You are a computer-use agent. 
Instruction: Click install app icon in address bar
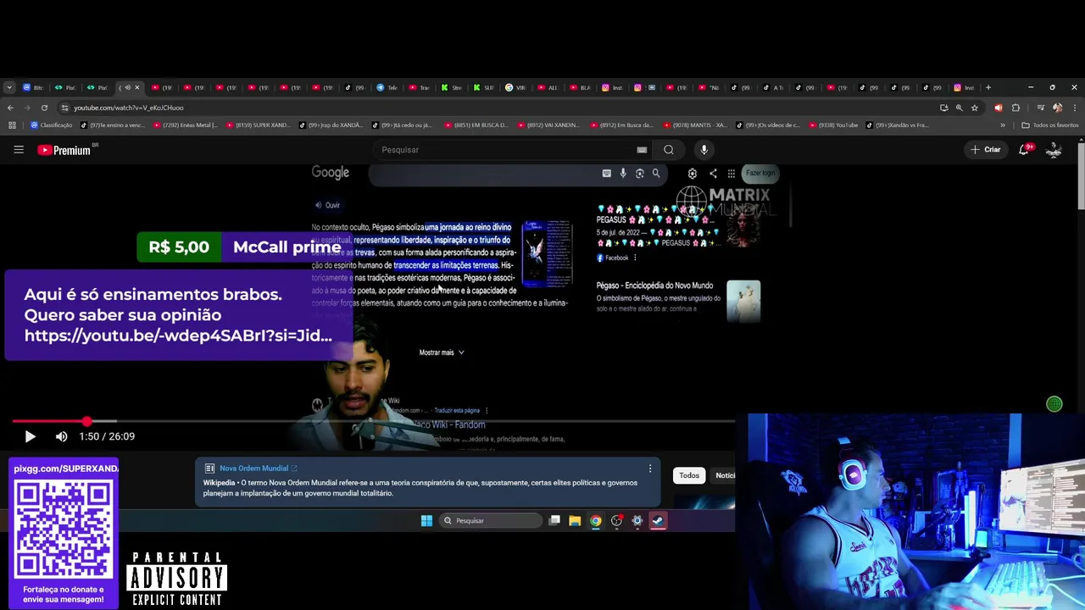943,108
